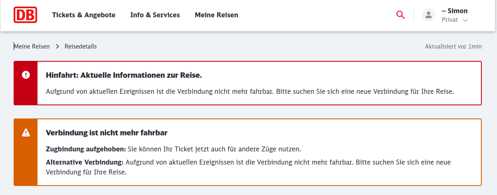497x195 pixels.
Task: Click the Zugbindung aufgehoben label
Action: click(x=86, y=149)
